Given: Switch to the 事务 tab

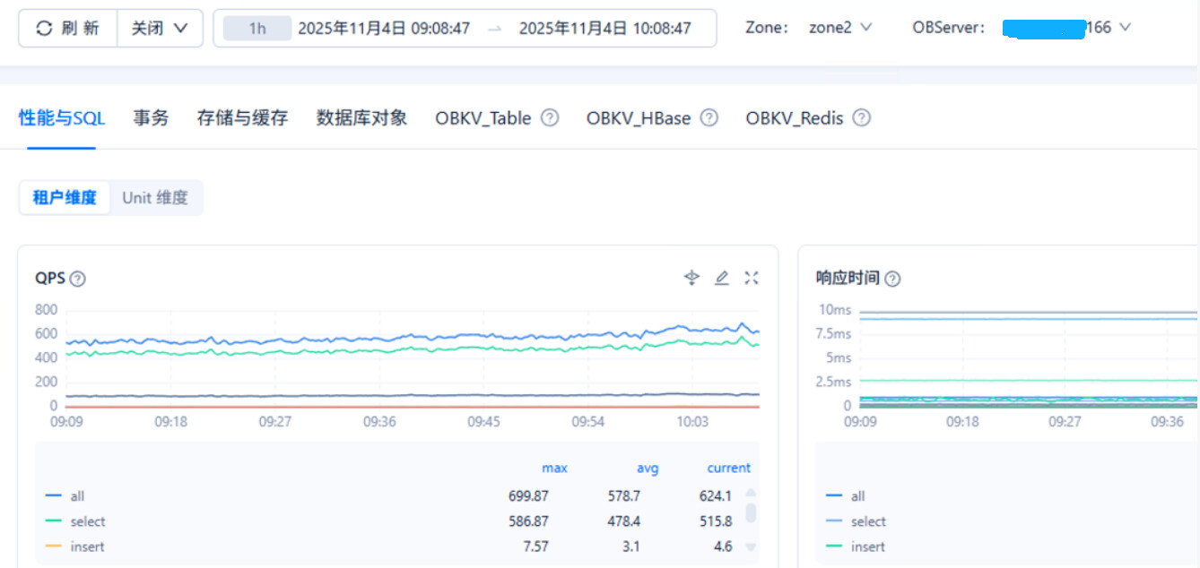Looking at the screenshot, I should pos(151,117).
